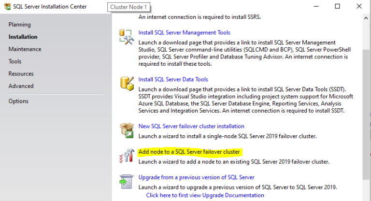
Task: Start New SQL Server failover cluster installation
Action: click(x=191, y=127)
